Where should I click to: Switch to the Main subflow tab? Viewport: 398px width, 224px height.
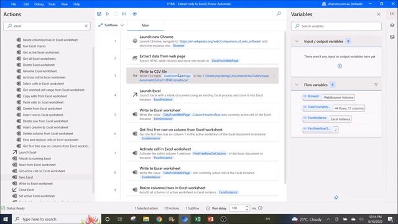(x=146, y=26)
